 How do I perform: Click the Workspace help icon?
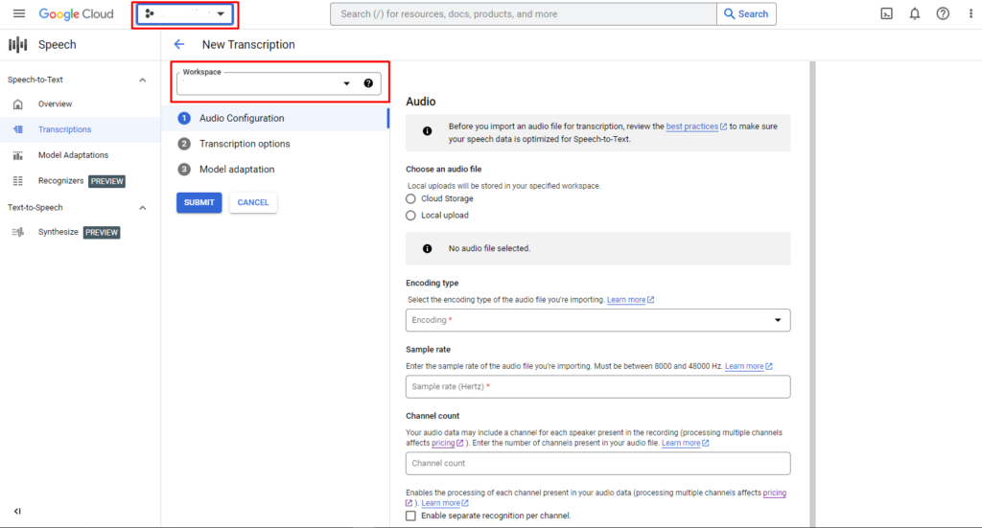(x=368, y=83)
